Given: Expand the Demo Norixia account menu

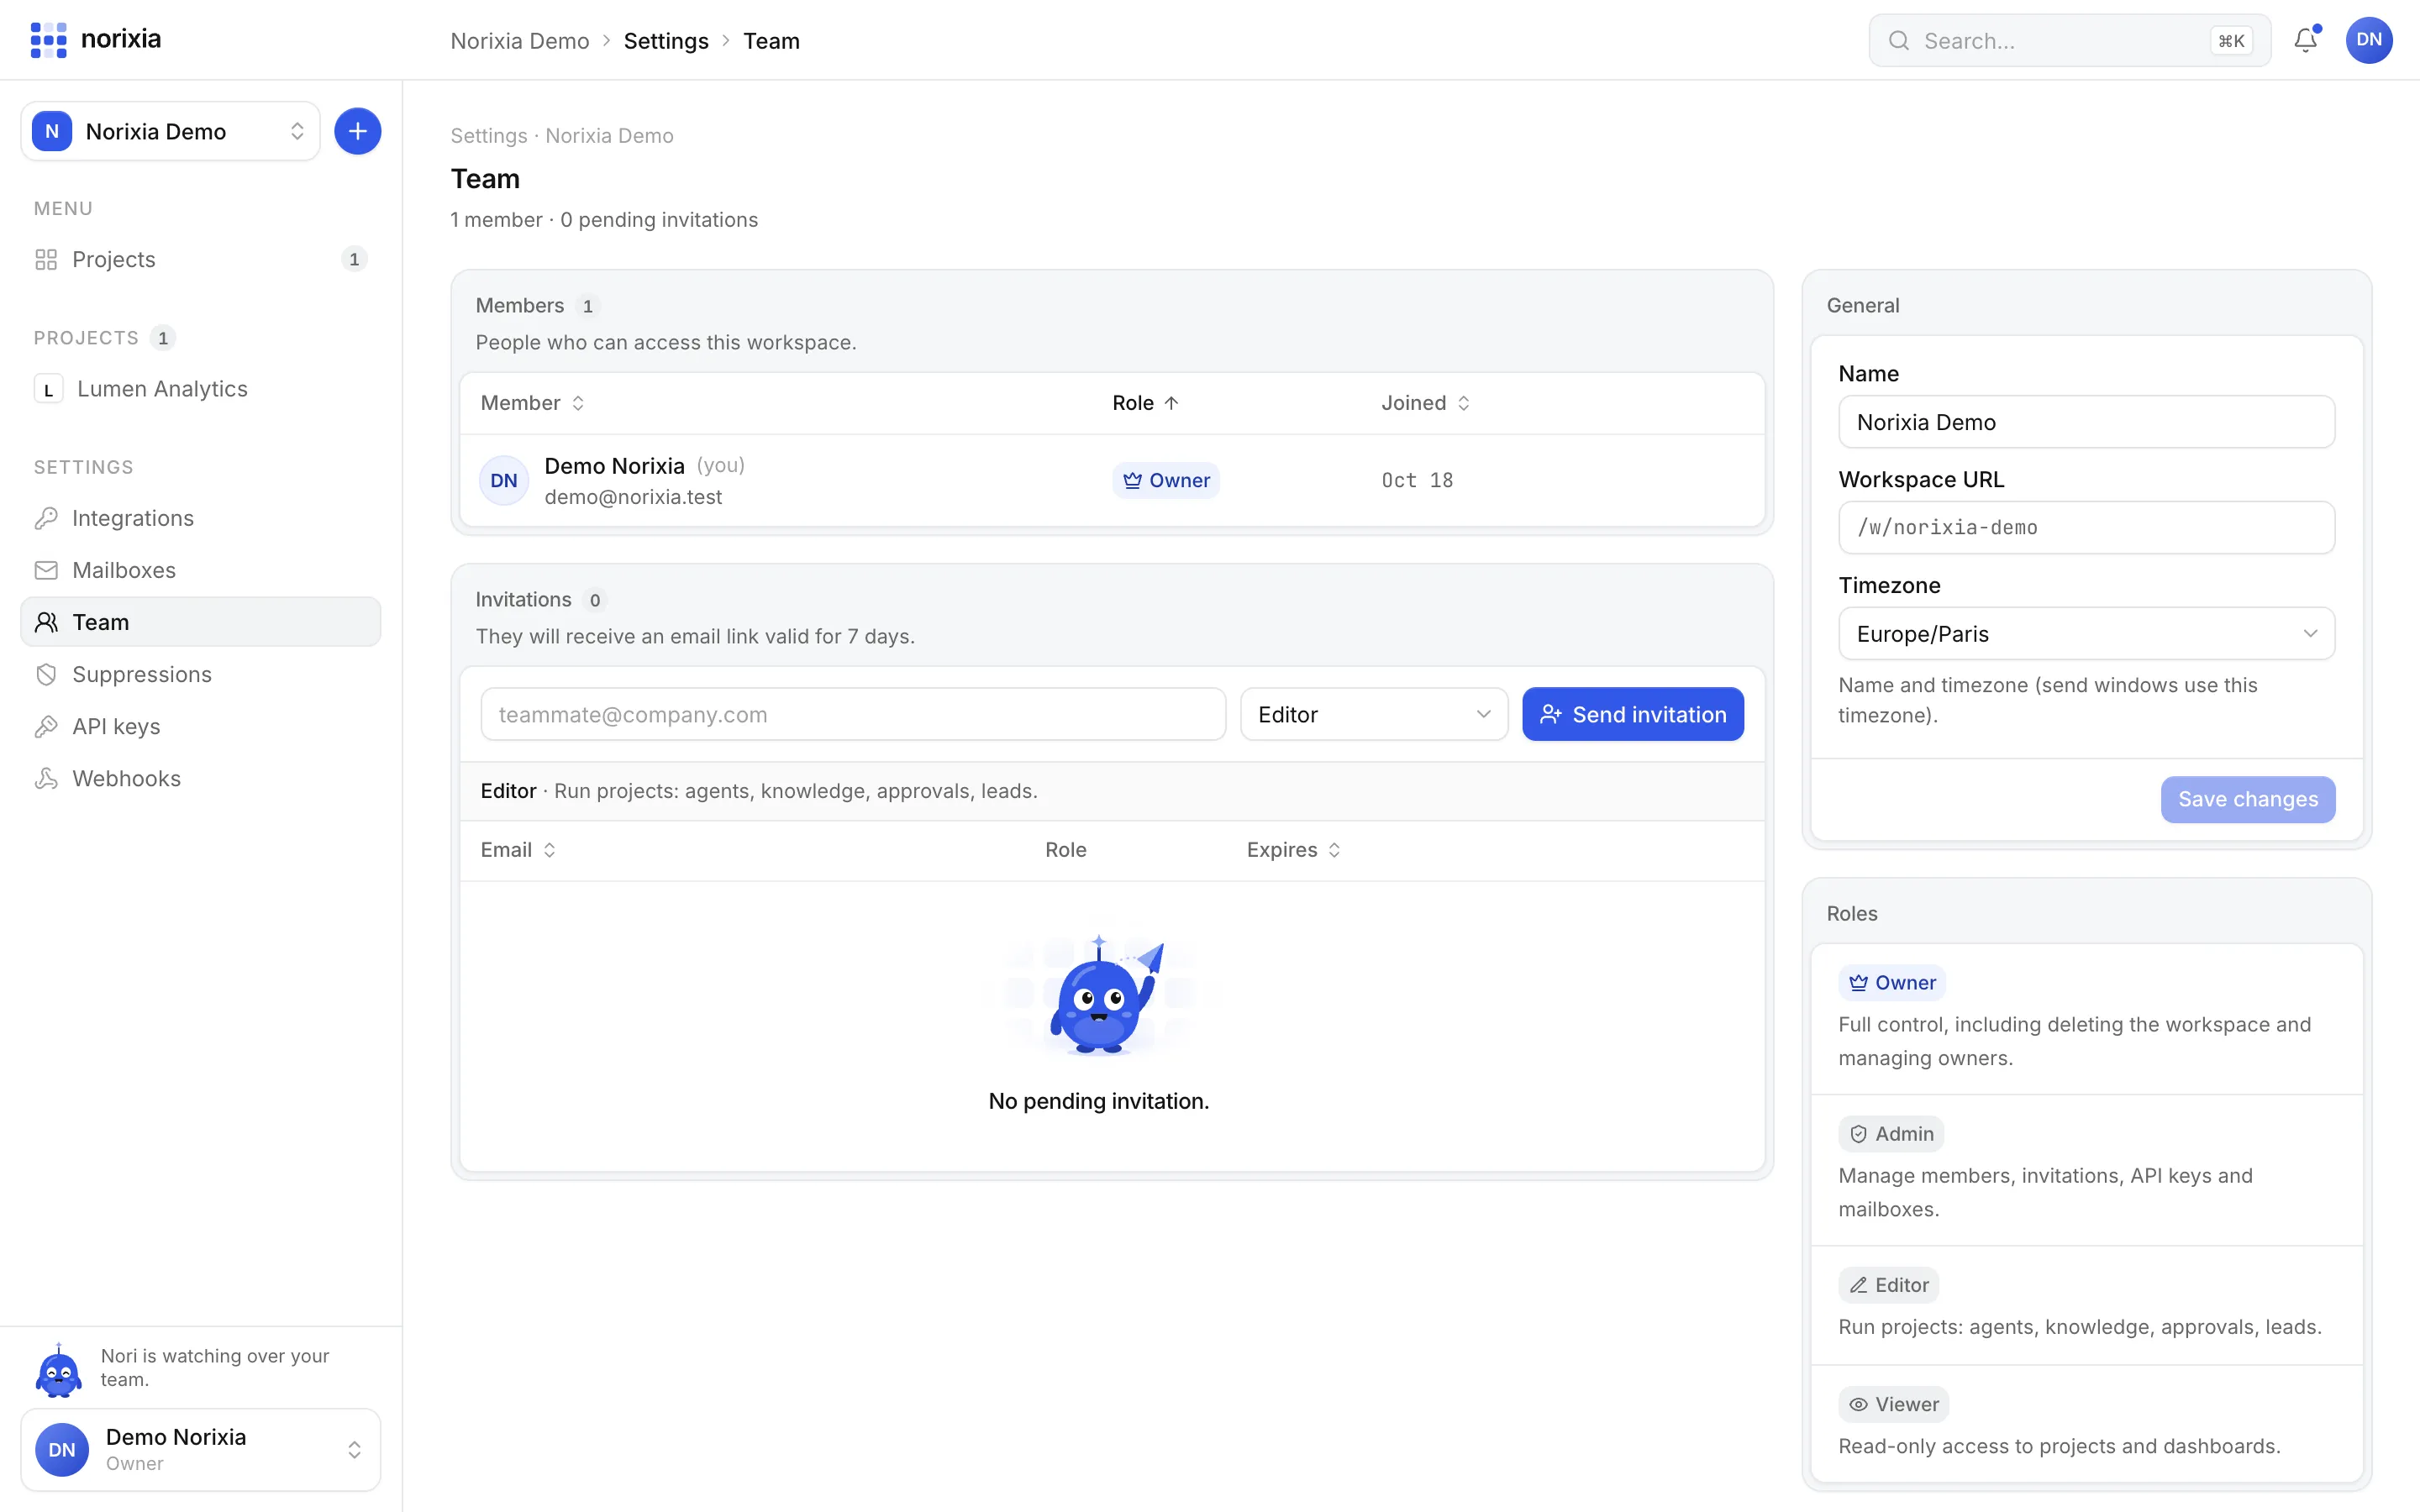Looking at the screenshot, I should tap(200, 1449).
